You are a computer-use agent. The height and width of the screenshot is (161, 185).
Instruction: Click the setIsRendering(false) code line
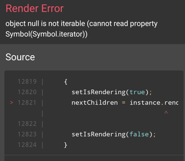tap(113, 134)
